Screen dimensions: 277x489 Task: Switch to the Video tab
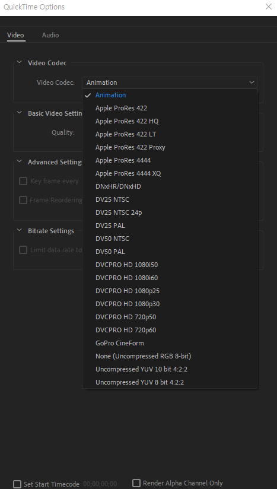pos(15,35)
